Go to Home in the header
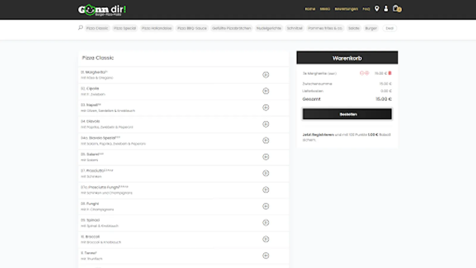 click(x=310, y=9)
